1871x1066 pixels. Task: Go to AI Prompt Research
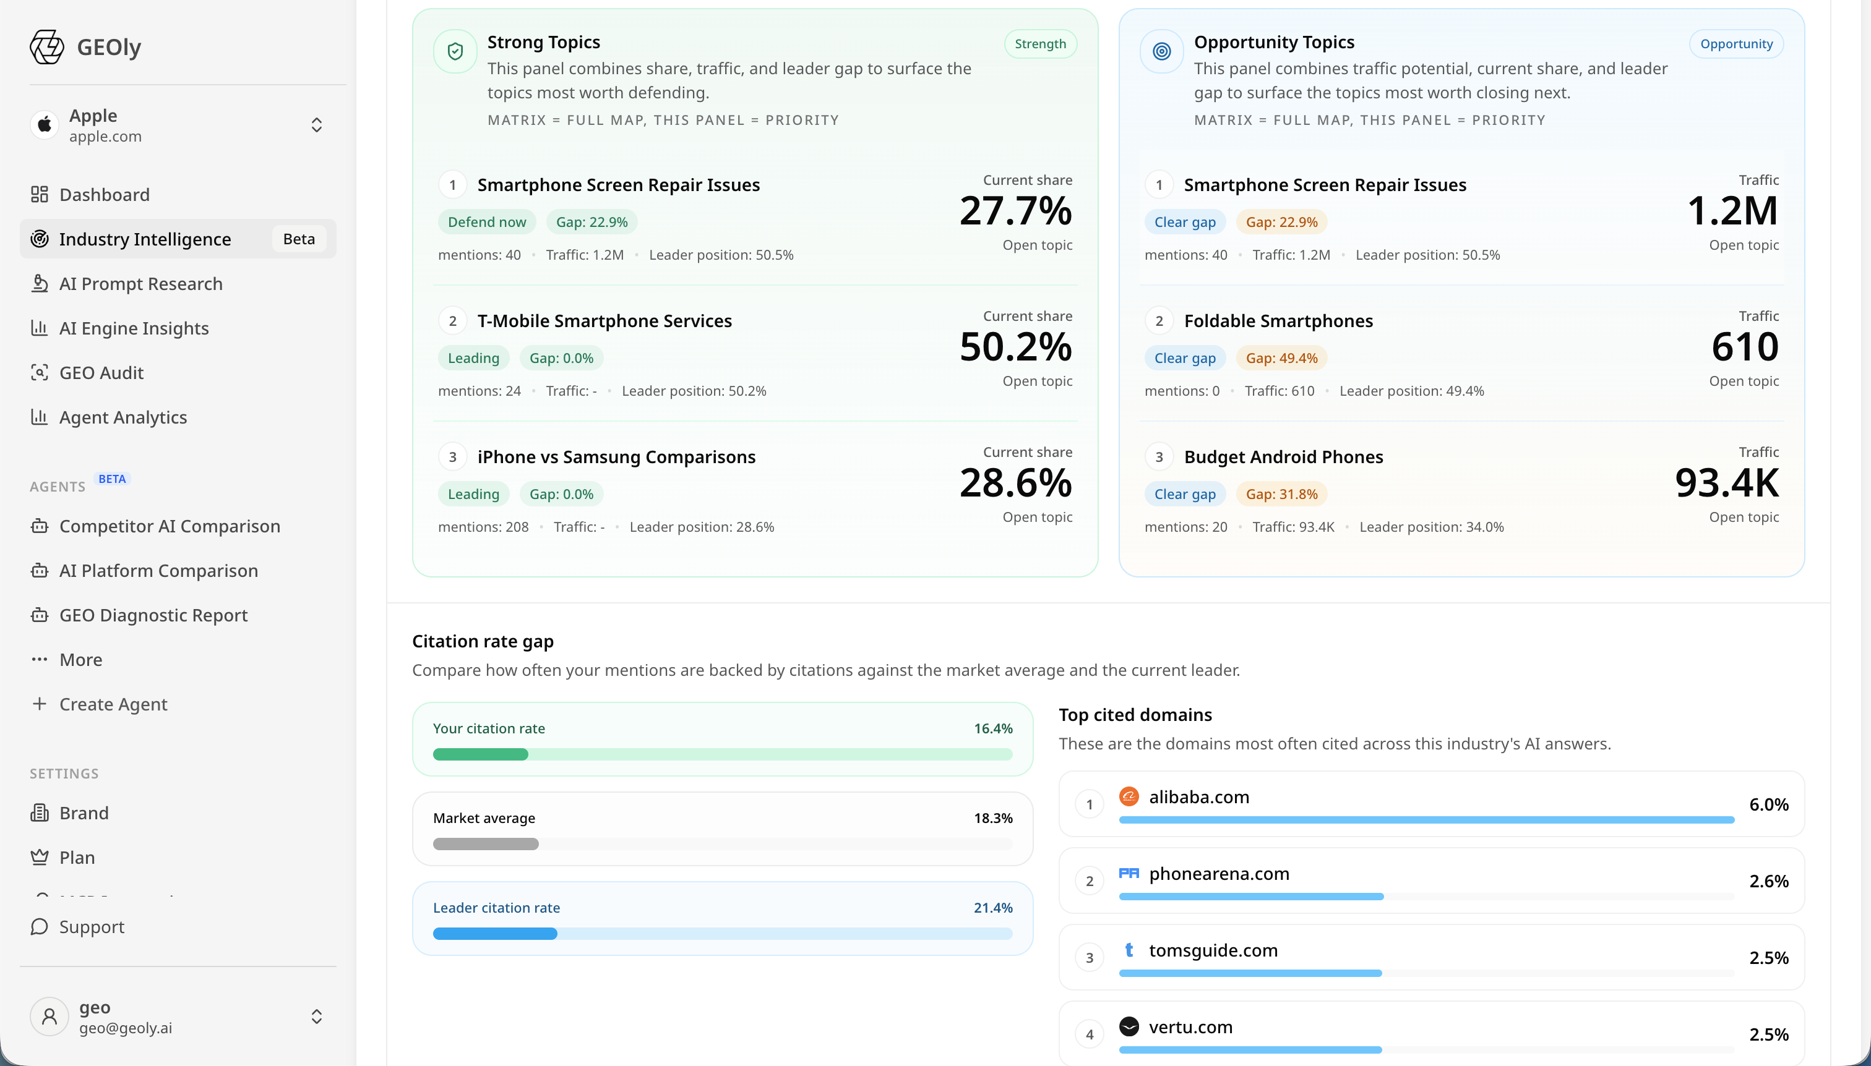(178, 283)
